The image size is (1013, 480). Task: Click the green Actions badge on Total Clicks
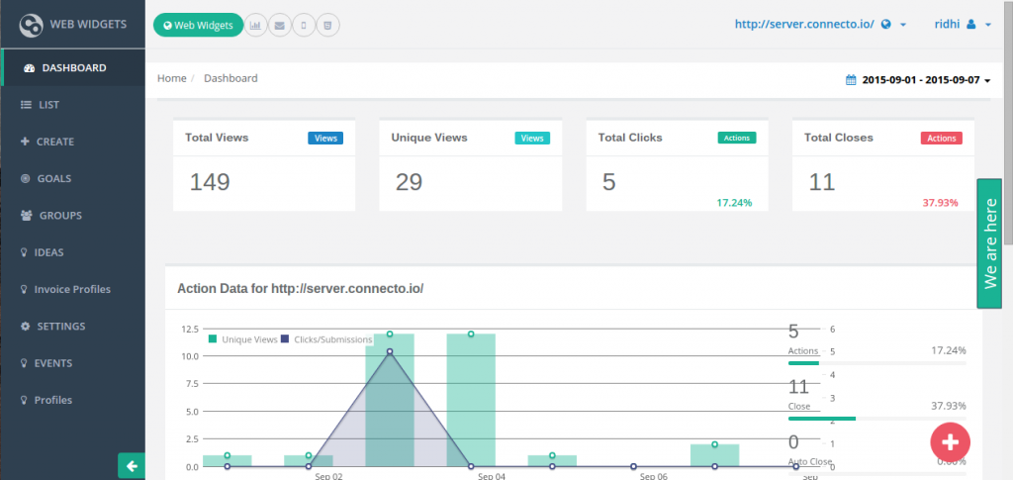736,138
